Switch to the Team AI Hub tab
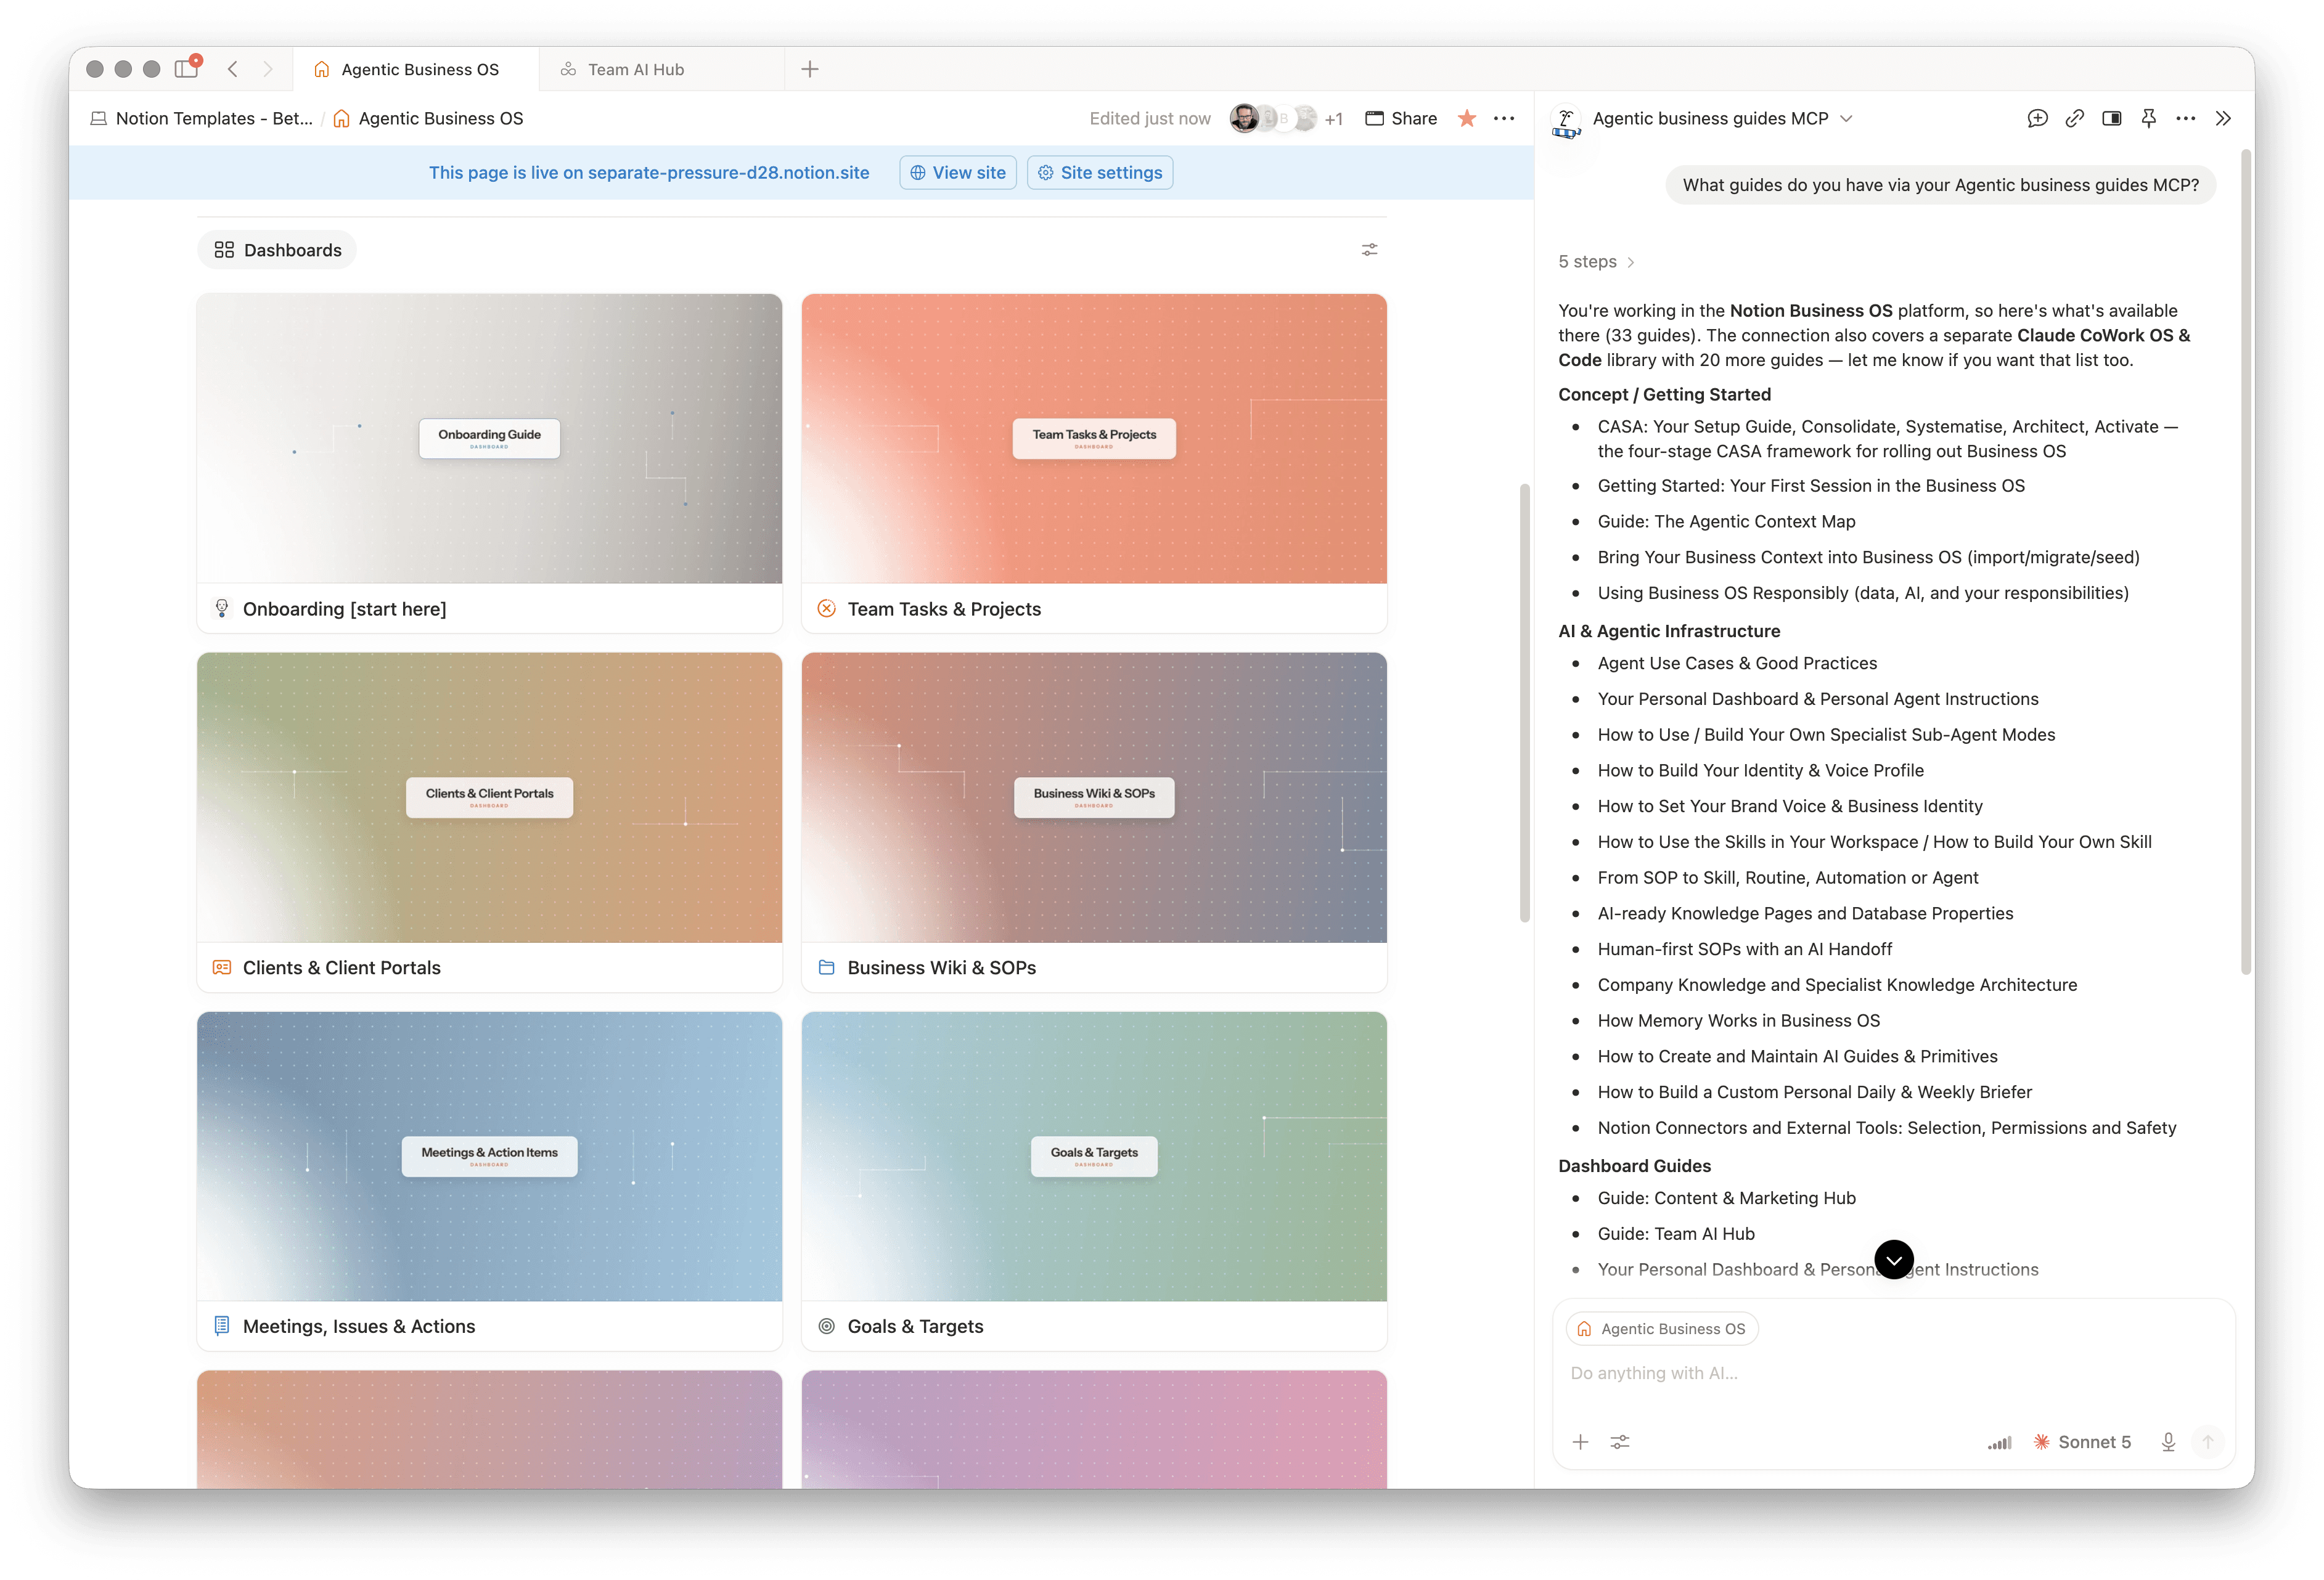The width and height of the screenshot is (2324, 1580). point(661,69)
